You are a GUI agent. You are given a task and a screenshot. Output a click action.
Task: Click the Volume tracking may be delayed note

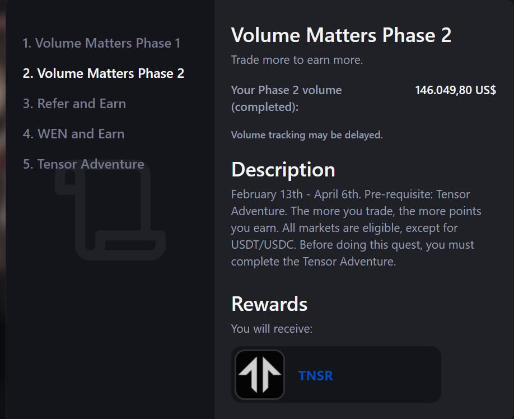[x=307, y=135]
